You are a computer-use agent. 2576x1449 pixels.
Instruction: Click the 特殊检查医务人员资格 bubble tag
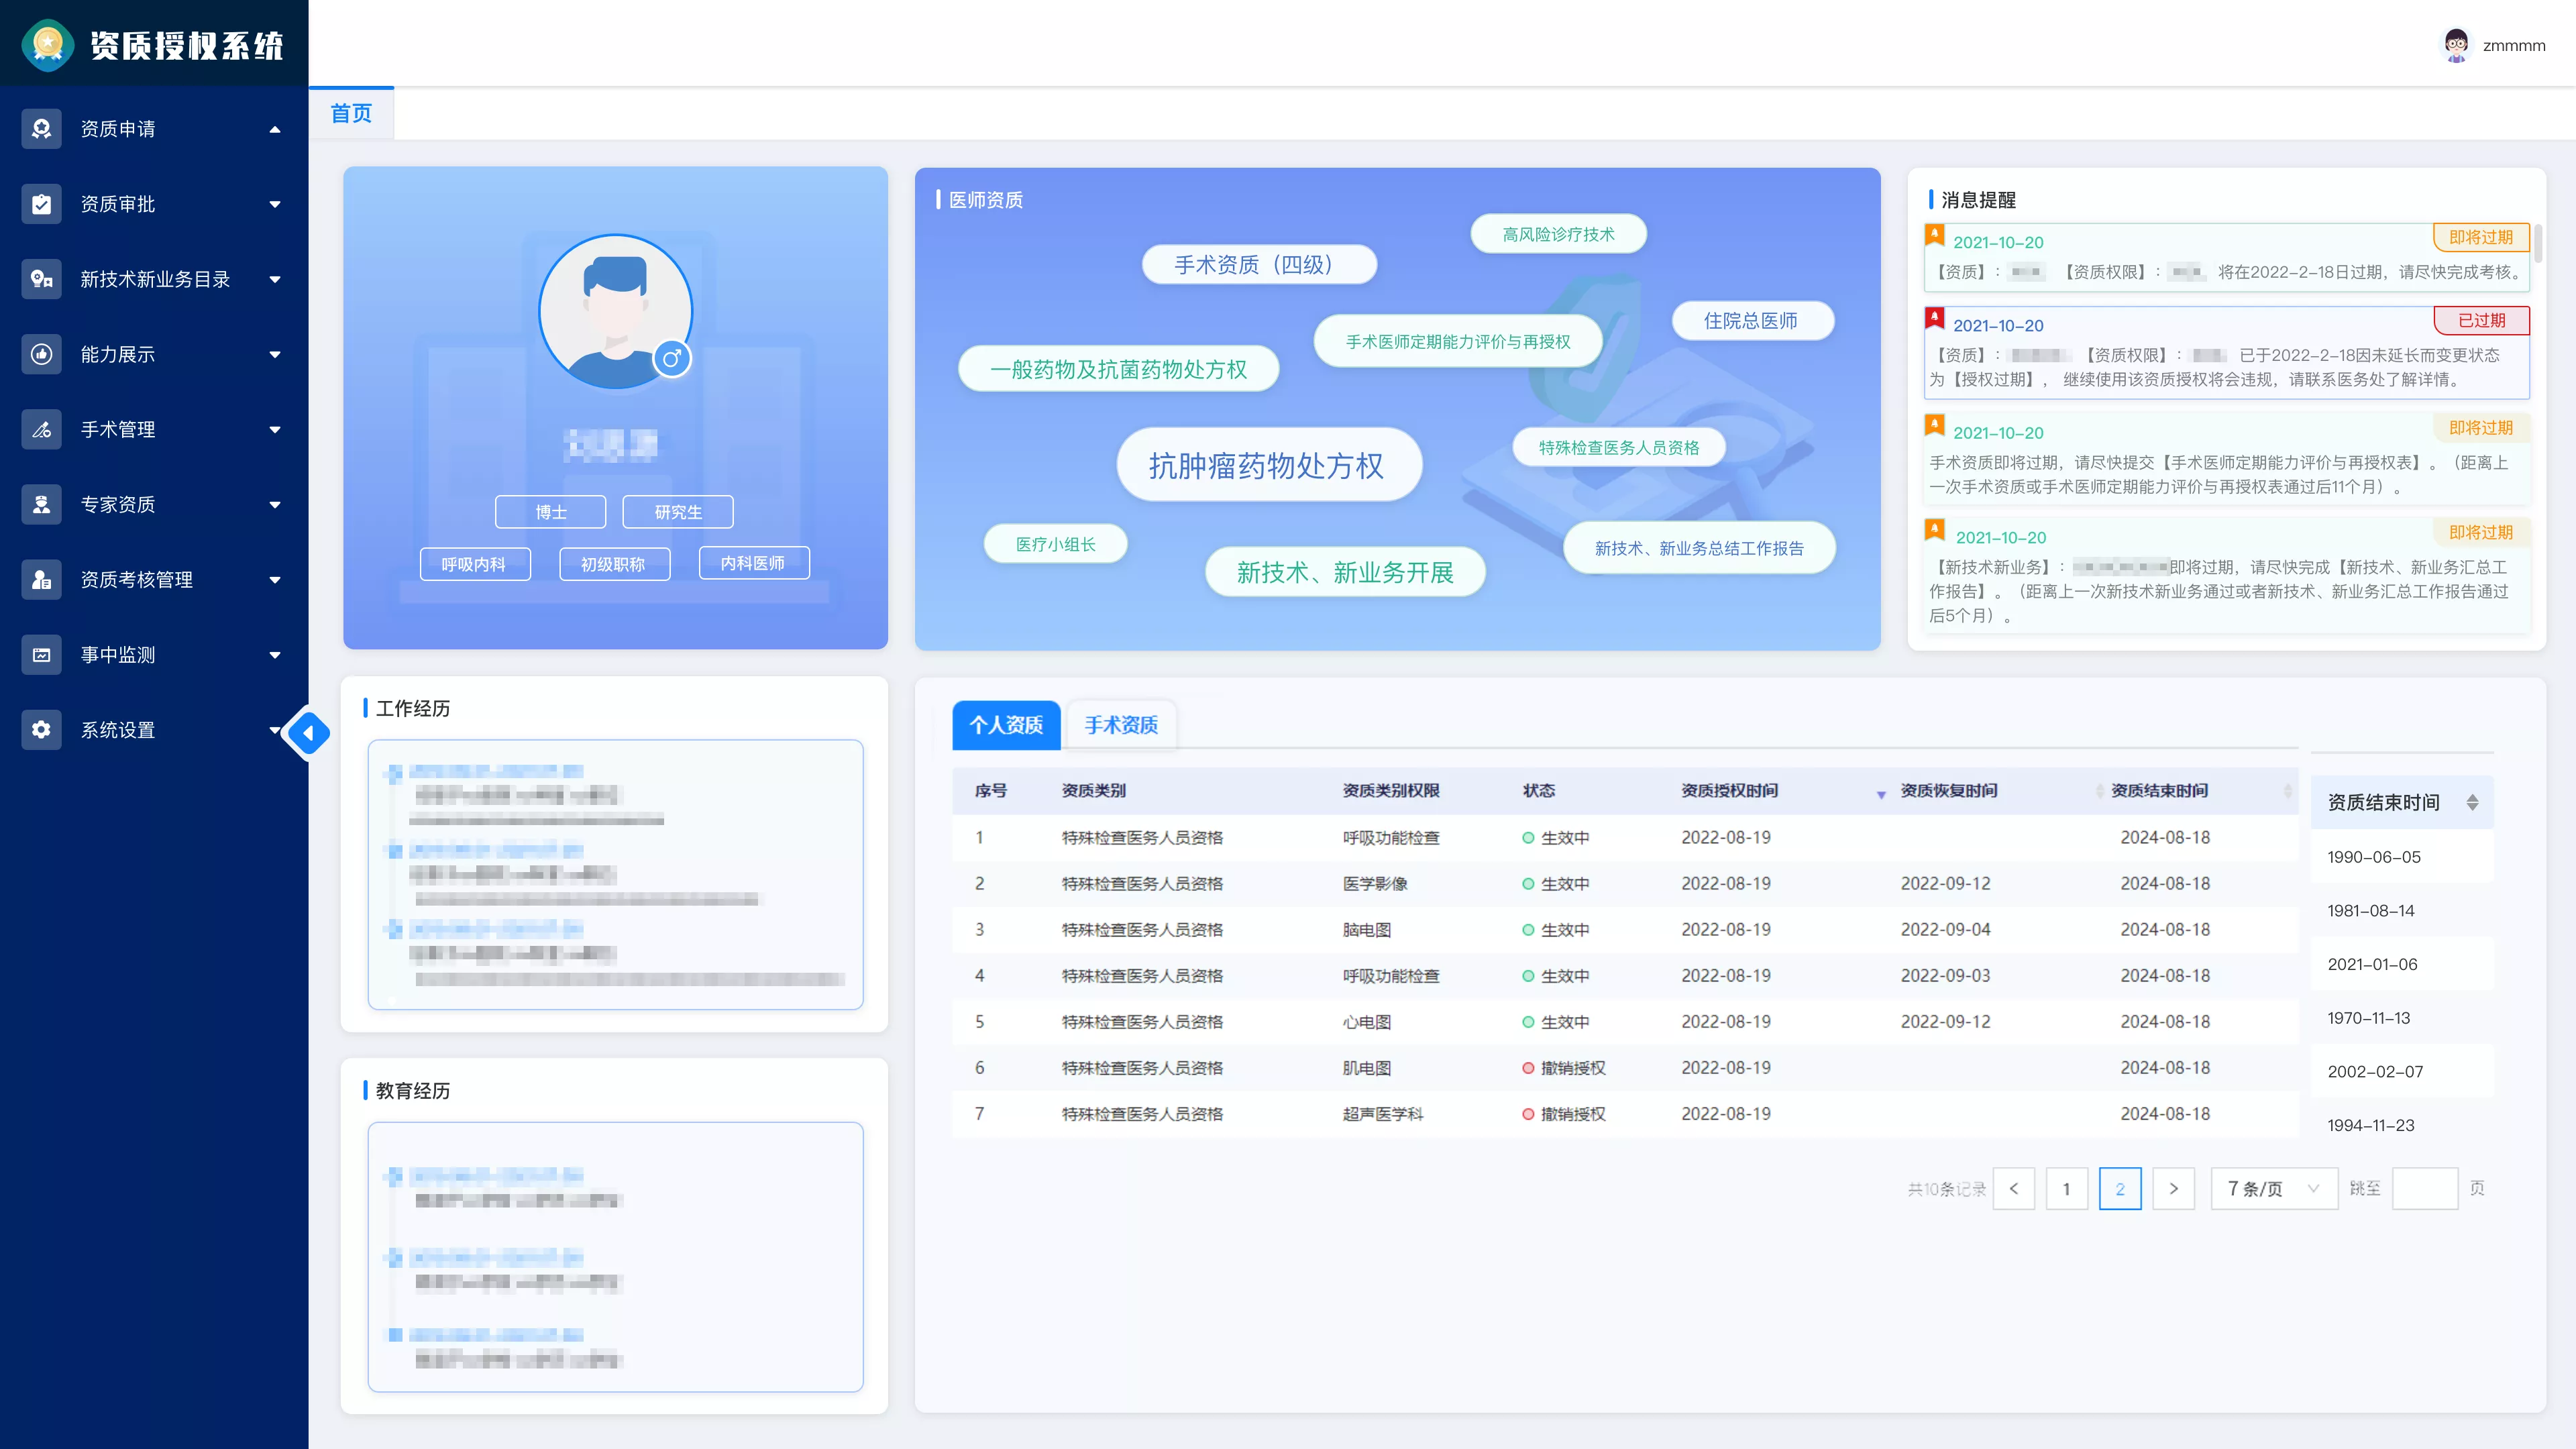[x=1619, y=447]
